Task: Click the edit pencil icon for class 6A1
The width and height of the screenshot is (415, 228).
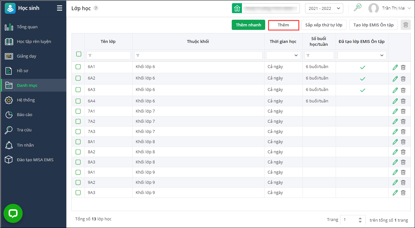Action: pyautogui.click(x=395, y=67)
